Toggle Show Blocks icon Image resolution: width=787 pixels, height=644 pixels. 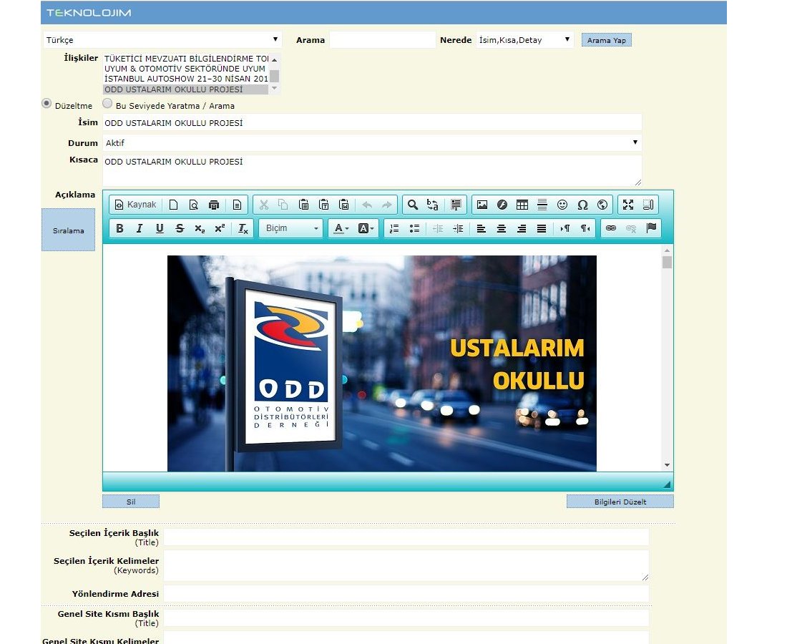point(648,205)
